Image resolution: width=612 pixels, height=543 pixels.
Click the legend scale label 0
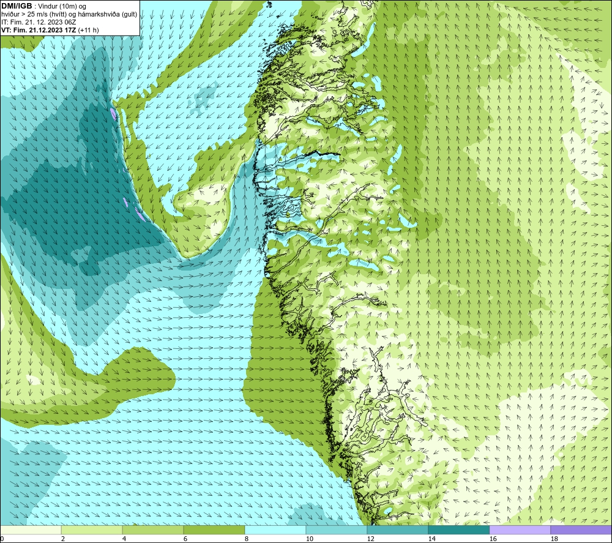(2, 539)
